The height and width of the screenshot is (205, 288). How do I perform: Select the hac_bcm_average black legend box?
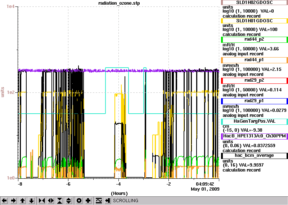click(255, 156)
